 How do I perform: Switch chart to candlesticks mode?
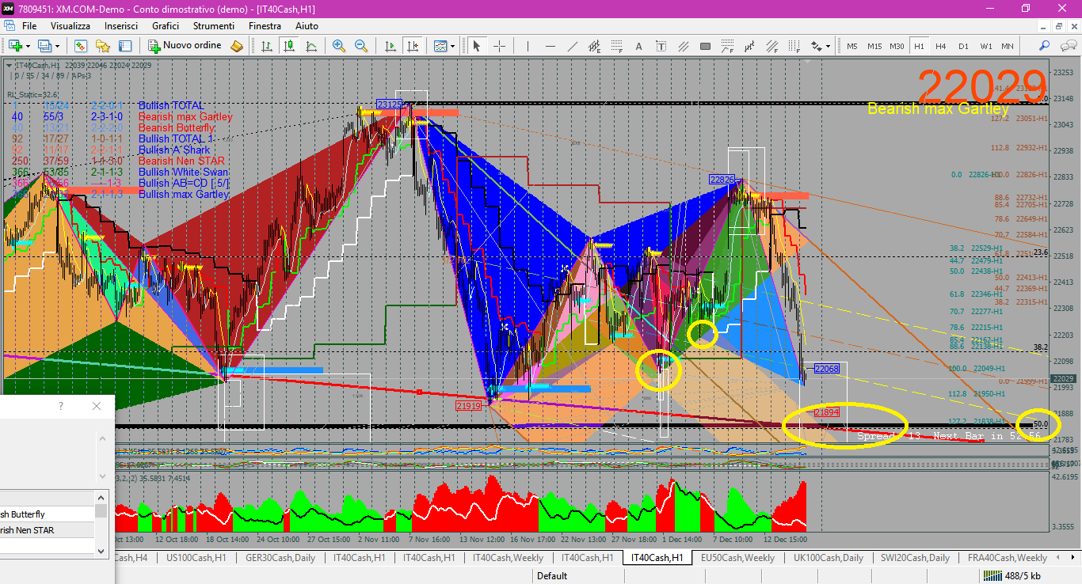(x=288, y=46)
